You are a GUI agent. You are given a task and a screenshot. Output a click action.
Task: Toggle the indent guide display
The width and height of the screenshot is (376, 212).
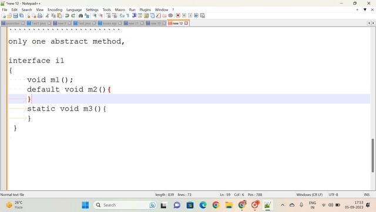(x=135, y=16)
